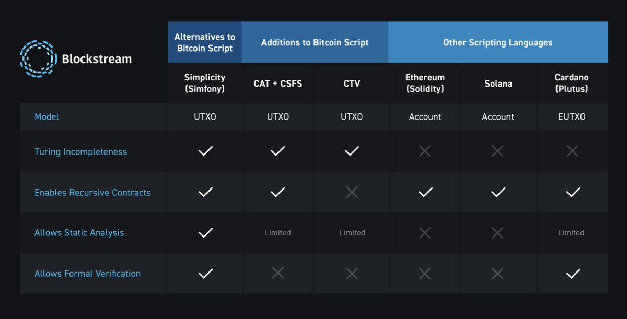
Task: Click the Limited cell under CAT + CSFS
Action: (x=278, y=233)
